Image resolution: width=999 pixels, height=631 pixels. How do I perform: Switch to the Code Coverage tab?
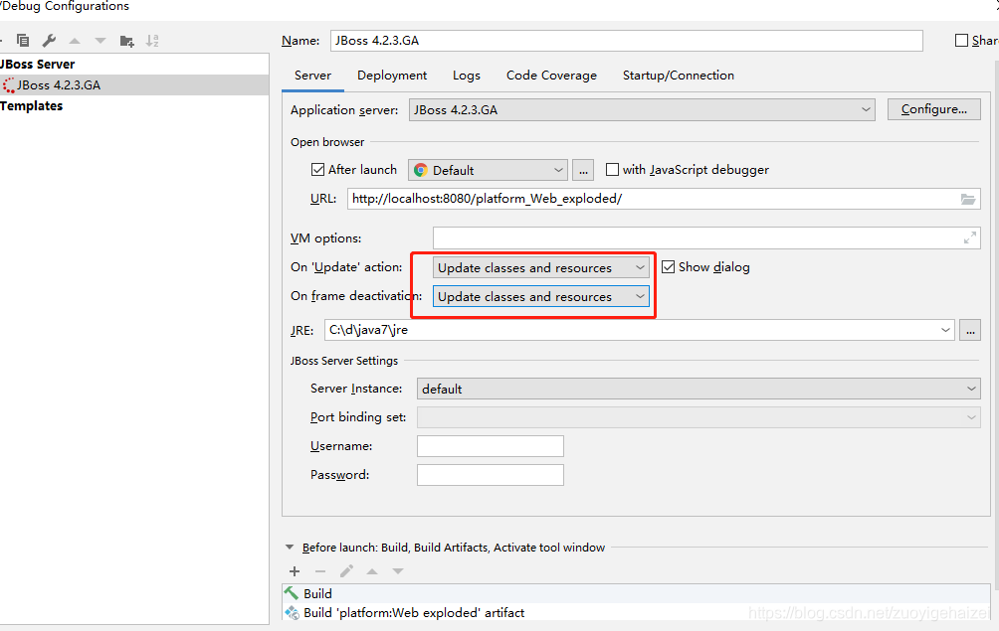click(552, 76)
